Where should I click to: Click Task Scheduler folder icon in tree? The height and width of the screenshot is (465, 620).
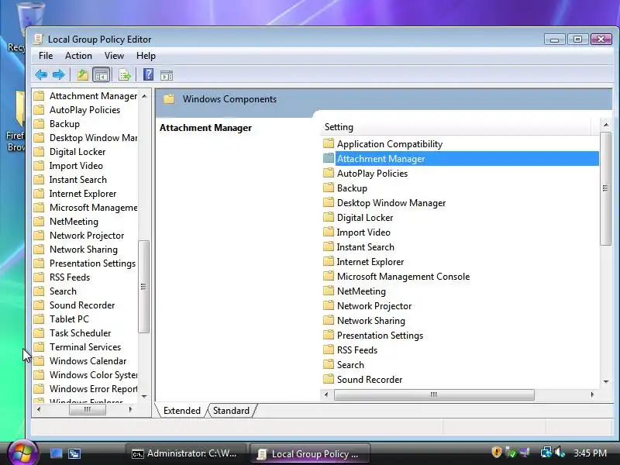39,332
